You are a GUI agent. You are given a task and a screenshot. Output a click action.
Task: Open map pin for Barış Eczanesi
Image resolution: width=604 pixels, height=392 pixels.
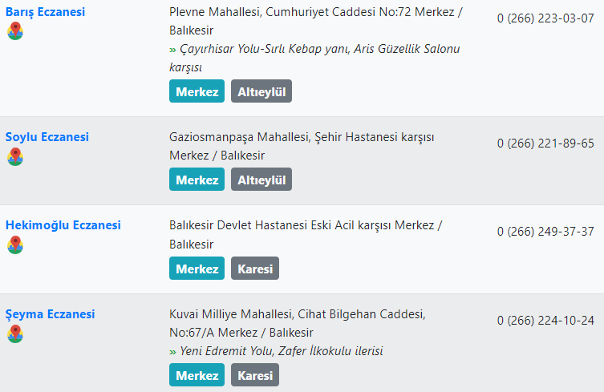click(x=15, y=31)
